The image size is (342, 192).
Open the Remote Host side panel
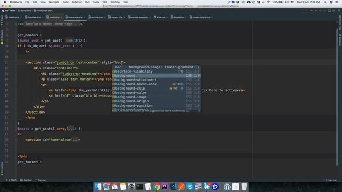tap(340, 22)
